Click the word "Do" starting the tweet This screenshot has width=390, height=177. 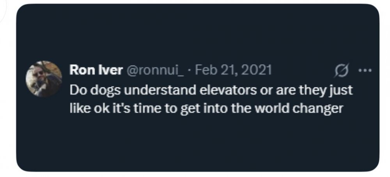point(78,90)
